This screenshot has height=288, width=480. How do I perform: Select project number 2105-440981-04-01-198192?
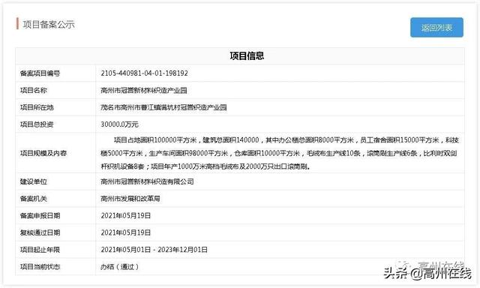[x=144, y=73]
